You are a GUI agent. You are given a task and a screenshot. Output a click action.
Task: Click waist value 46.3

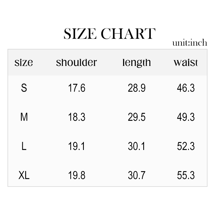pyautogui.click(x=186, y=88)
